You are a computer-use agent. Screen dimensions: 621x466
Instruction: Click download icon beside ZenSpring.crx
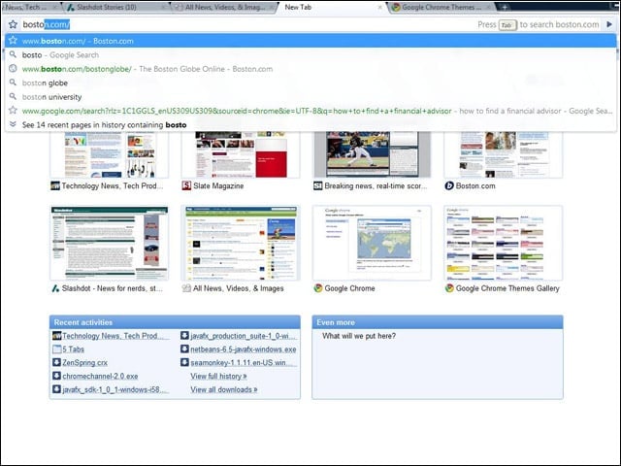click(x=56, y=362)
